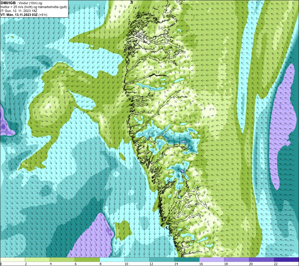Image resolution: width=299 pixels, height=266 pixels.
Task: Click the teal 12–14 m/s color swatch
Action: click(162, 260)
